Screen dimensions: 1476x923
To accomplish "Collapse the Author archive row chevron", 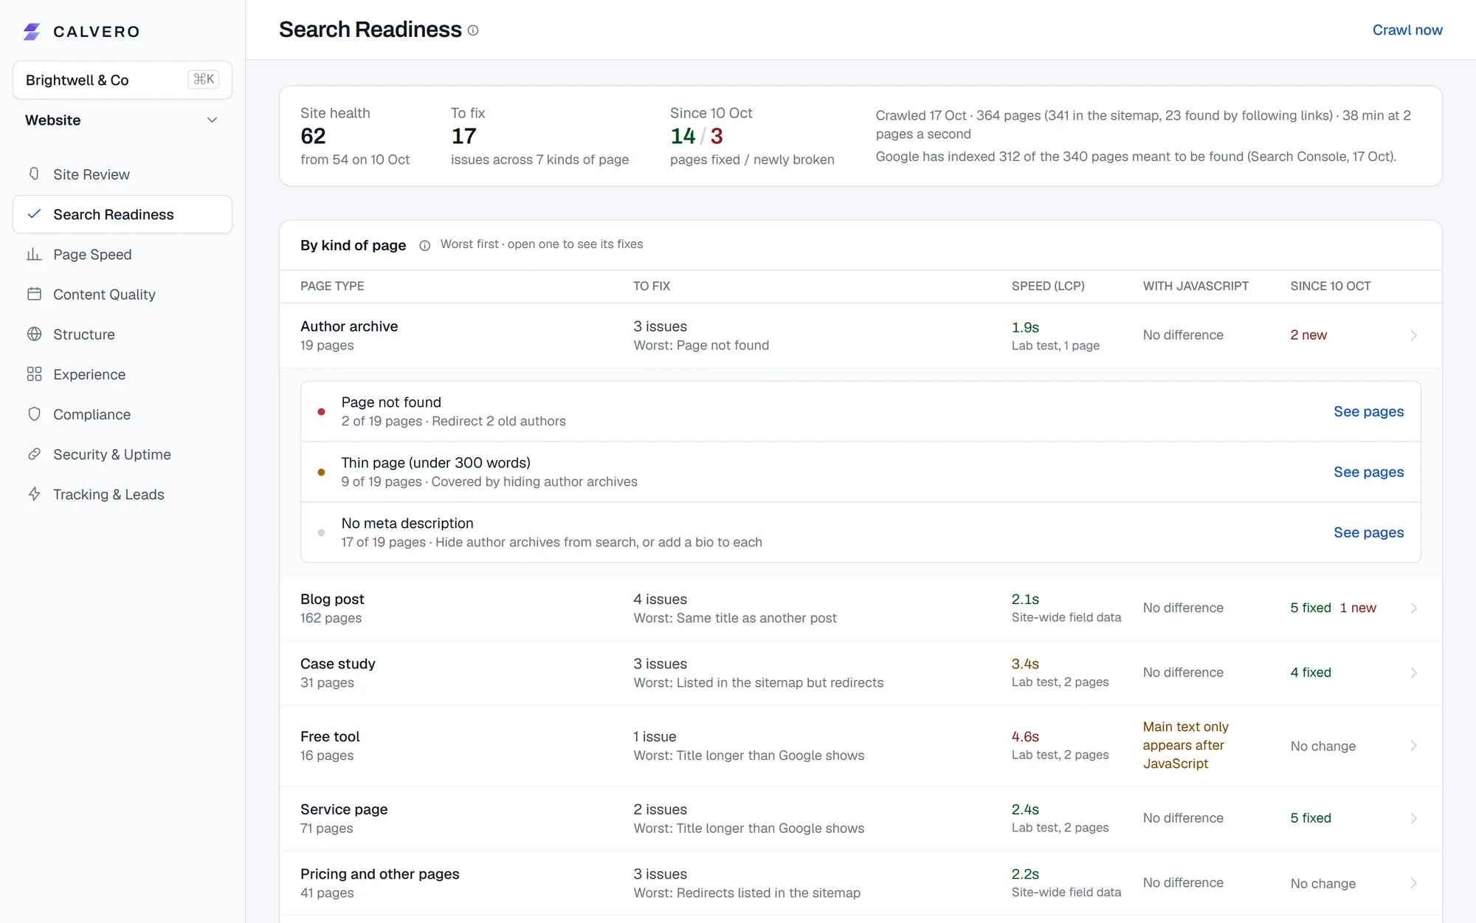I will 1413,335.
